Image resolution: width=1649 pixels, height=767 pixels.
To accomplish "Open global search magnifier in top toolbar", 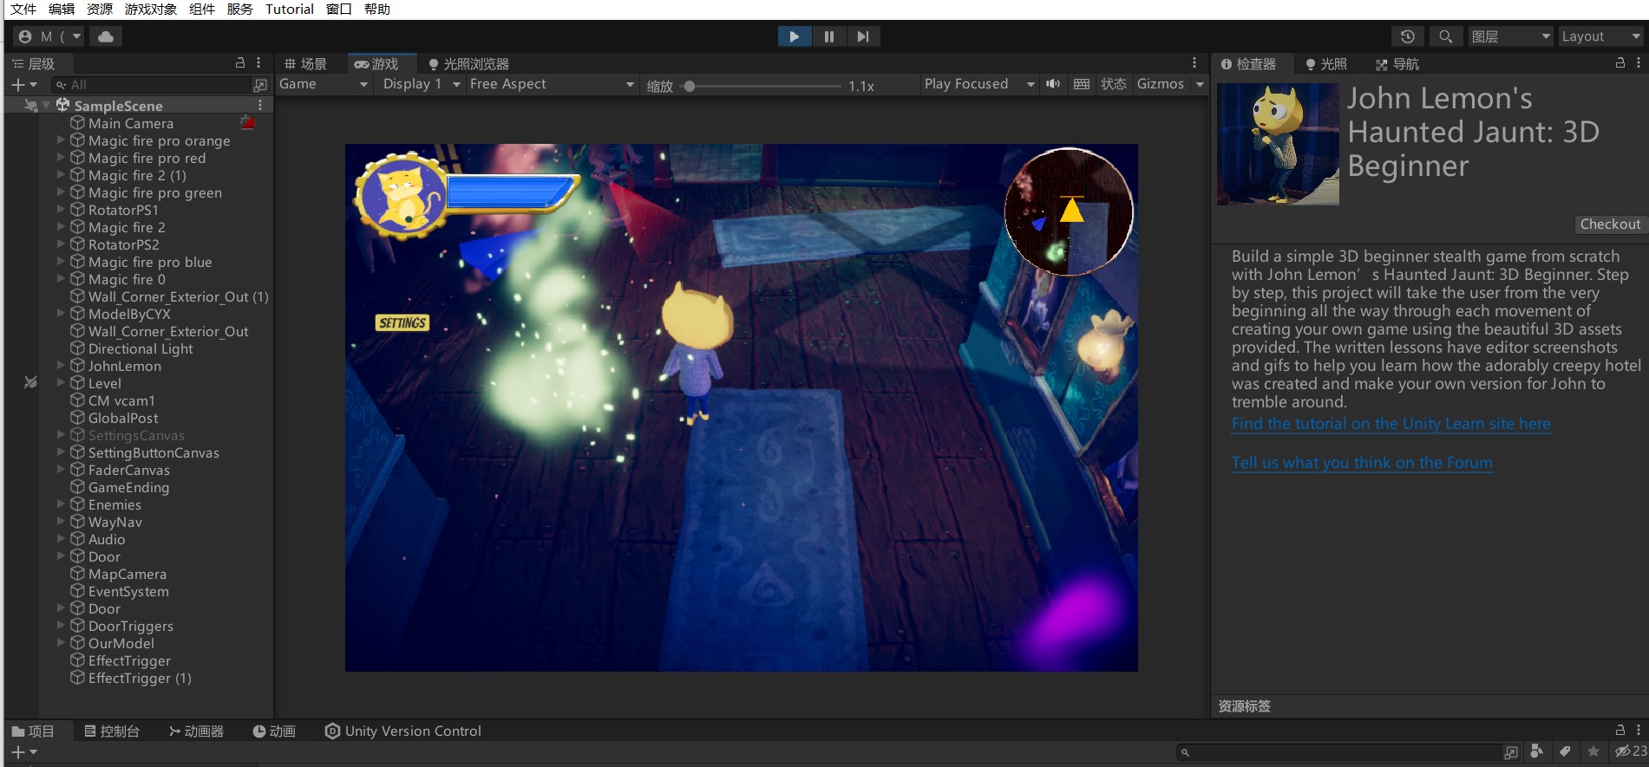I will (1445, 36).
